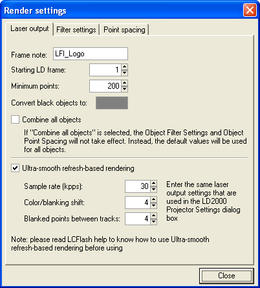Raise the Sample rate (kpps) value
260x288 pixels.
coord(153,183)
